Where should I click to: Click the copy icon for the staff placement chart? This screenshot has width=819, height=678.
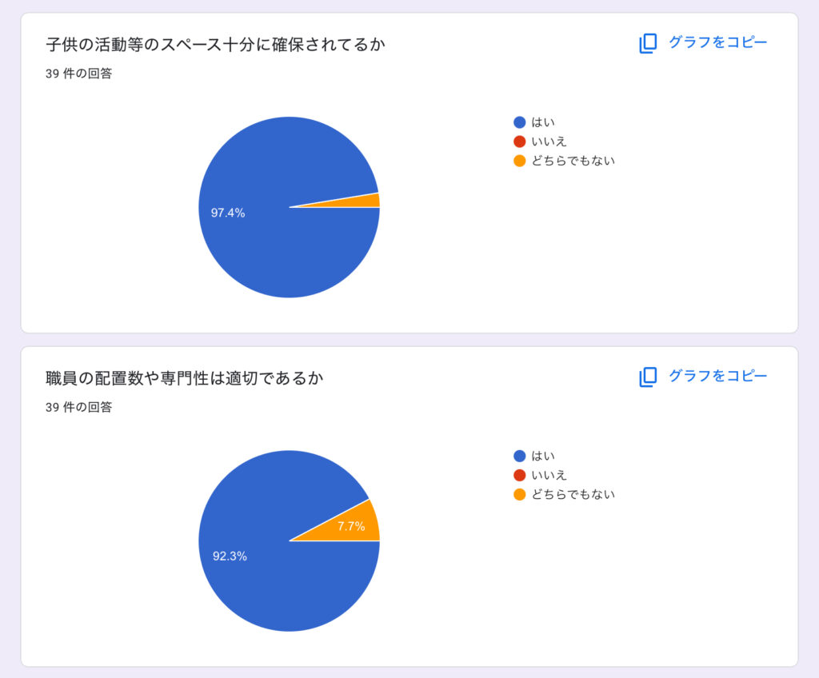647,377
